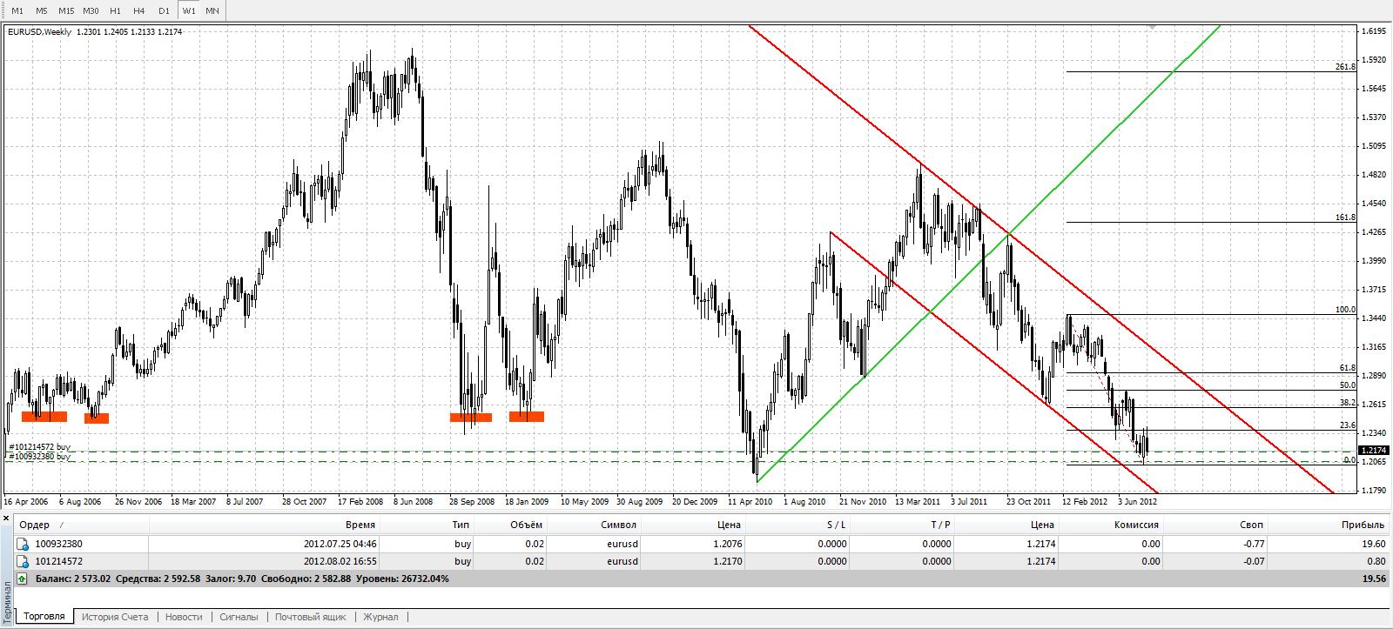Show the Журнал tab
The width and height of the screenshot is (1393, 629).
click(x=380, y=617)
